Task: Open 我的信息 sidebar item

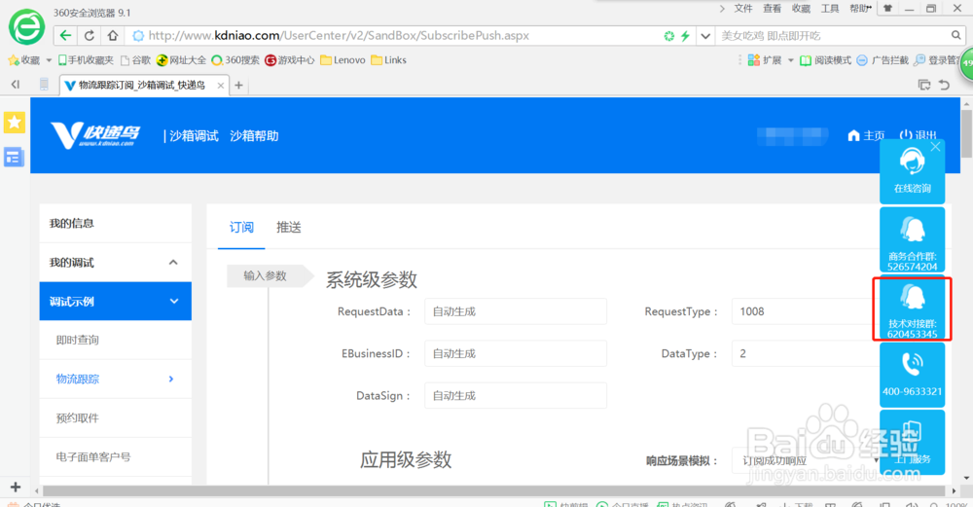Action: [x=116, y=224]
